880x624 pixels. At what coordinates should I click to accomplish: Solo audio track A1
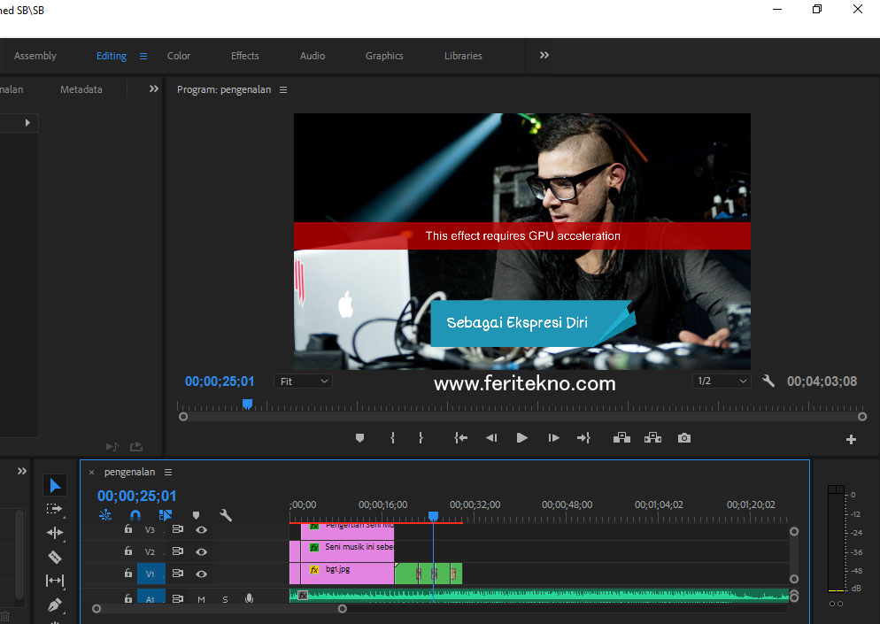pyautogui.click(x=225, y=599)
